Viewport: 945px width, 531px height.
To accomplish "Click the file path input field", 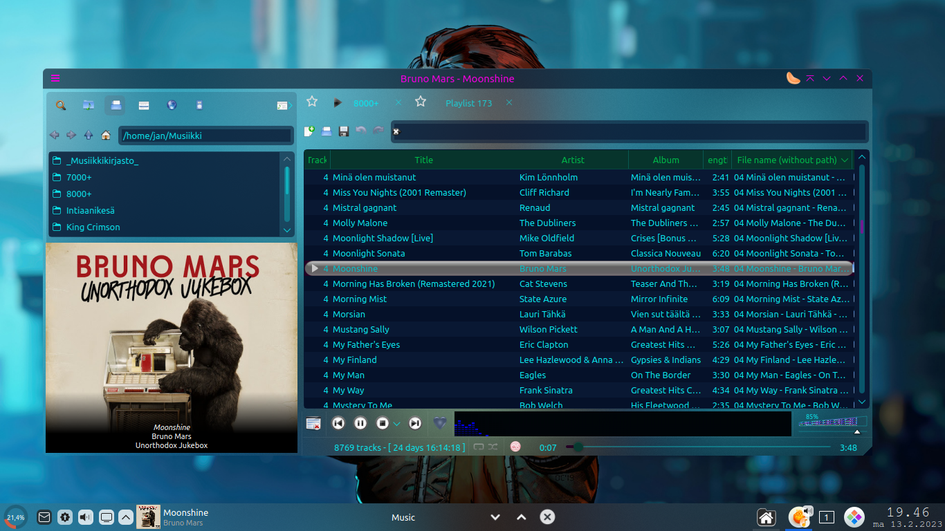I will pos(205,136).
